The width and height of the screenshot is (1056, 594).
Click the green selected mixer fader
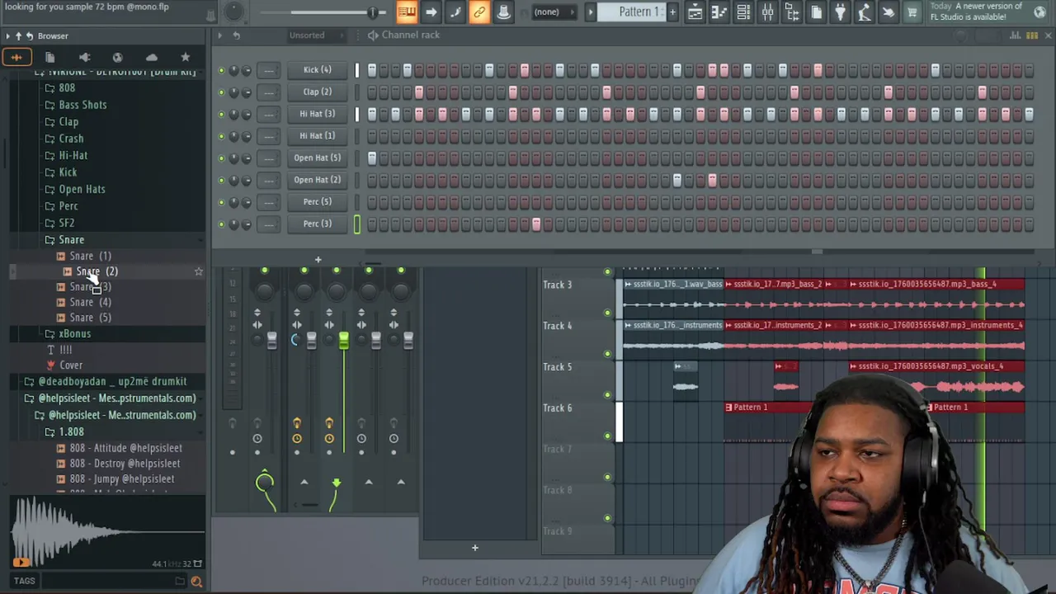point(344,341)
